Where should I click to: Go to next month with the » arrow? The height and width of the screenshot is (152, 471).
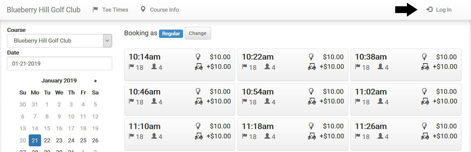[96, 80]
